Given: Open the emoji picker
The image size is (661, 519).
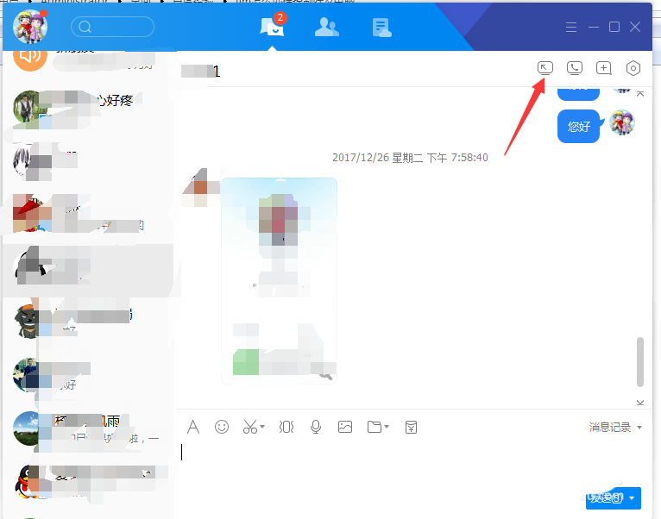Looking at the screenshot, I should point(222,427).
